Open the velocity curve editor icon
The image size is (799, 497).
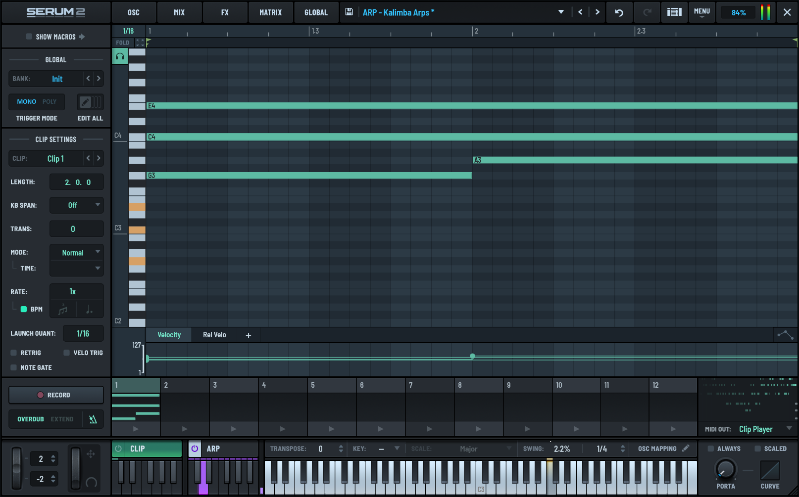pos(785,335)
